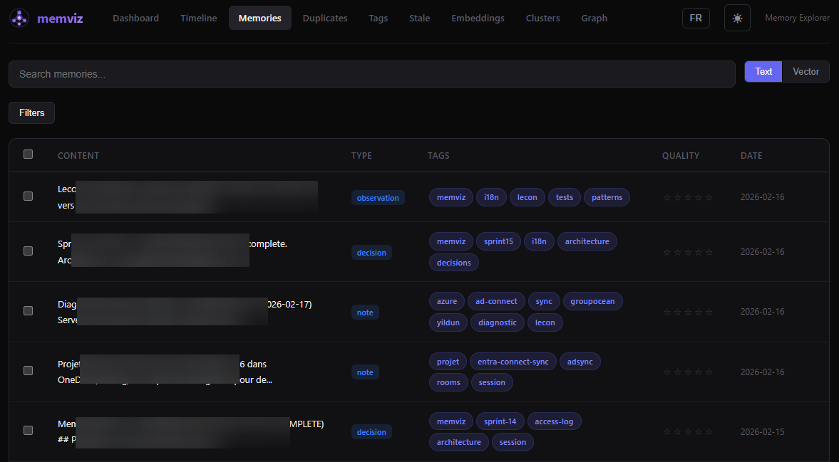Viewport: 839px width, 462px height.
Task: Click the CONTENT column header
Action: coord(78,155)
